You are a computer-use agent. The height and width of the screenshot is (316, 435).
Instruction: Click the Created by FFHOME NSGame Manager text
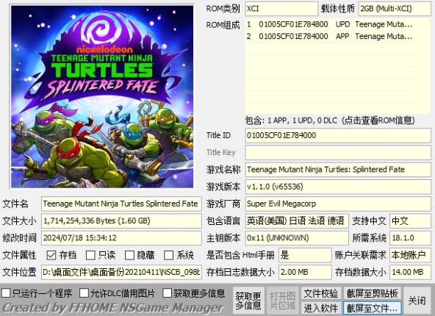tap(112, 307)
